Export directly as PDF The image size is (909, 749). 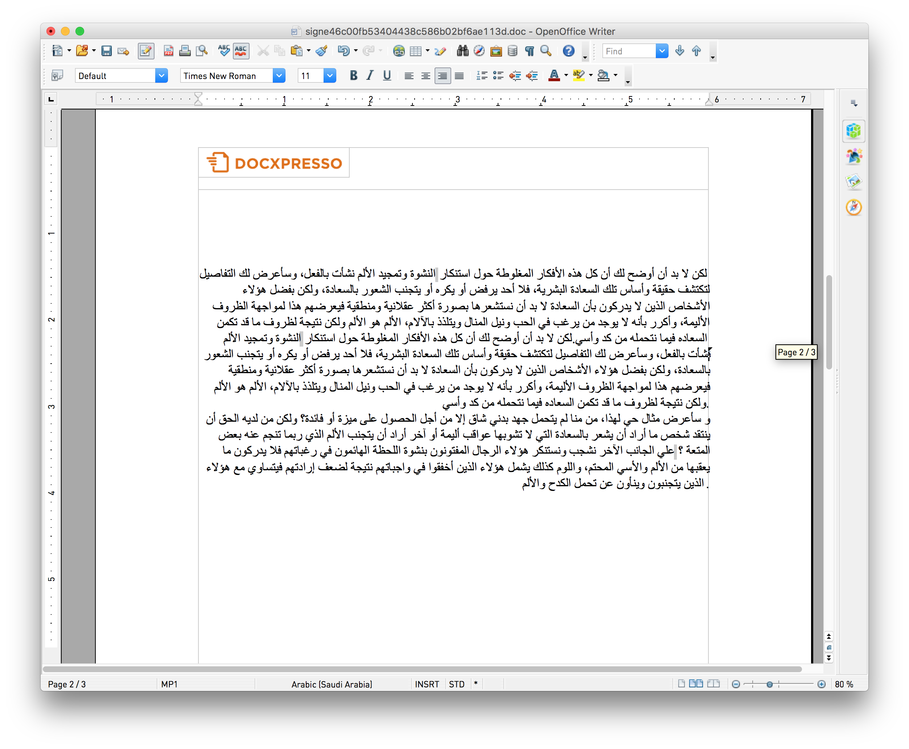(169, 51)
